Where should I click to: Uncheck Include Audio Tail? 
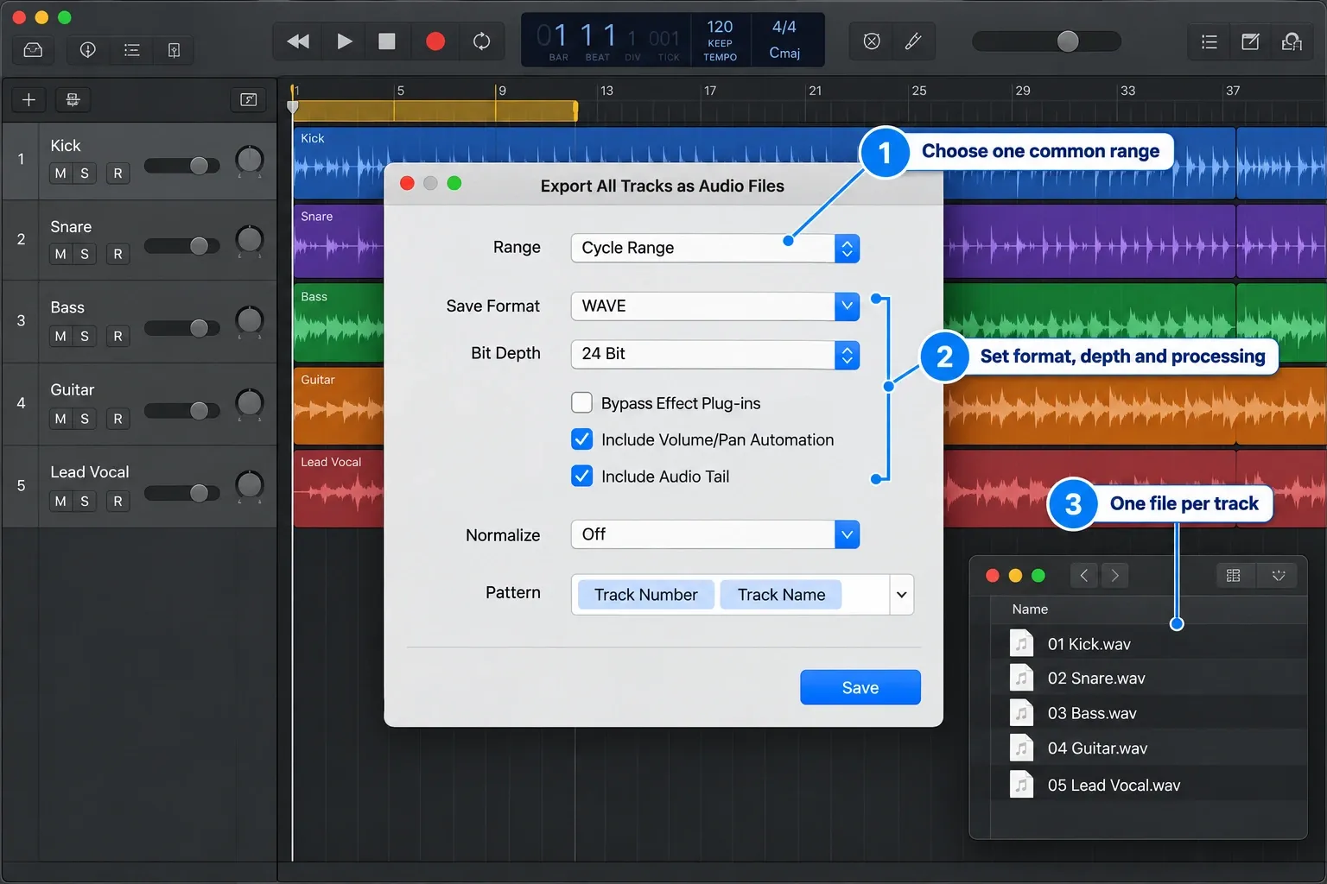tap(582, 477)
